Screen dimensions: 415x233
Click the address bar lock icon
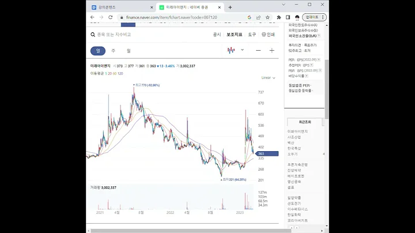(x=122, y=17)
